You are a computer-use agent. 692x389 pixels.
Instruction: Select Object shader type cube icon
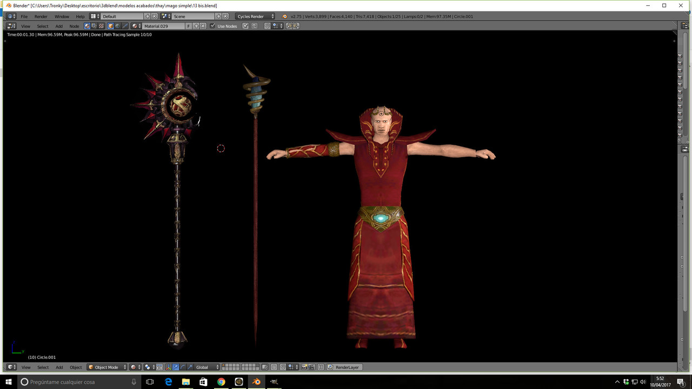(111, 26)
